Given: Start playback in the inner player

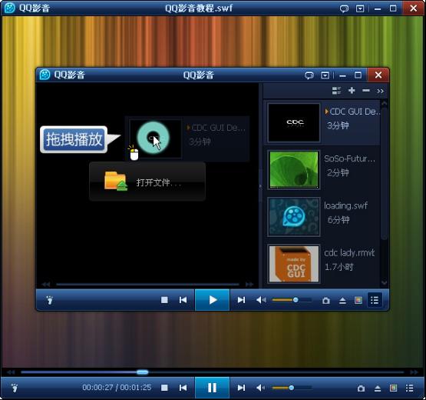Looking at the screenshot, I should 212,300.
